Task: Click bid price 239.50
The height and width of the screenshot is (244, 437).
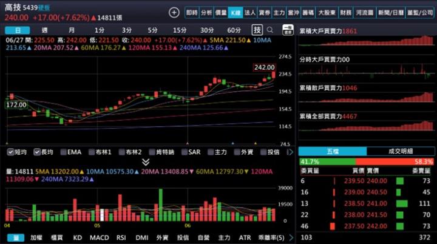Action: [x=354, y=181]
